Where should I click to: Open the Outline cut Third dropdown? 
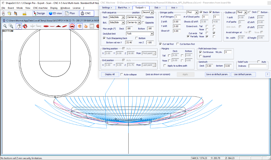tap(245, 12)
